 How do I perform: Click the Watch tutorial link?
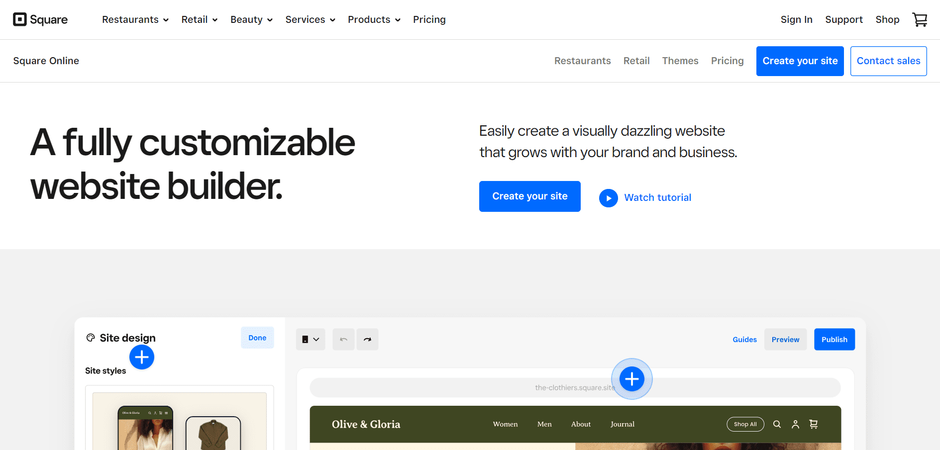[x=657, y=198]
